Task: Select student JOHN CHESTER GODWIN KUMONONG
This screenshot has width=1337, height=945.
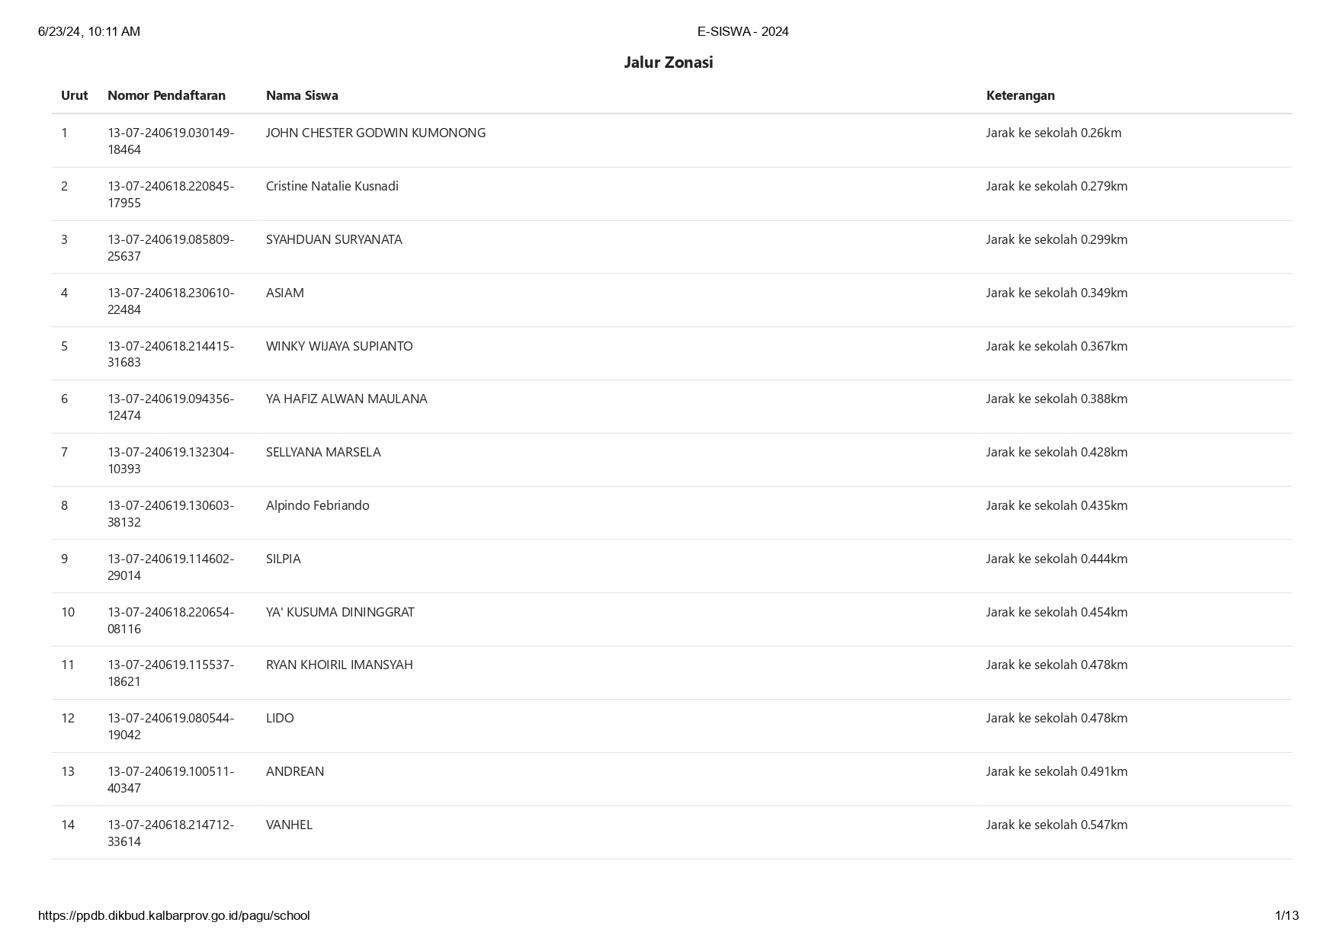Action: [x=376, y=133]
